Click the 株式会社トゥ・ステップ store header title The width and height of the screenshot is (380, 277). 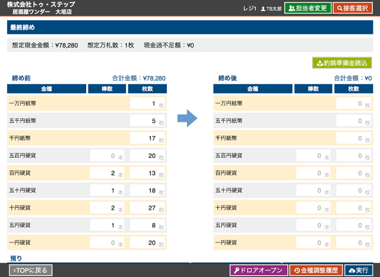point(38,4)
